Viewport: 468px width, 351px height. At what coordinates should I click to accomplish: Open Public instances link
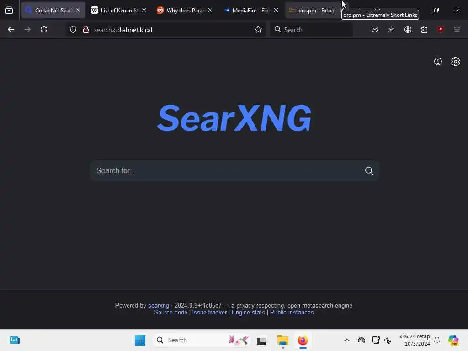click(x=292, y=313)
